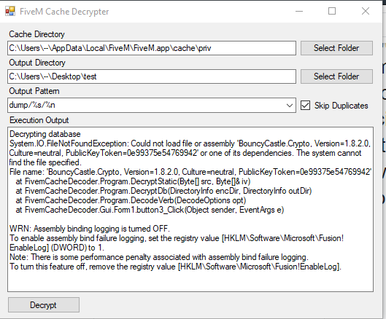Toggle the Skip Duplicates checkbox
Viewport: 386px width, 319px height.
305,106
